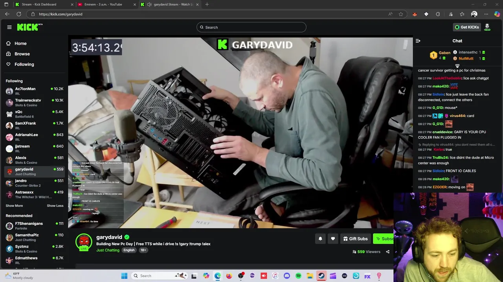Open a new browser tab

[x=207, y=4]
